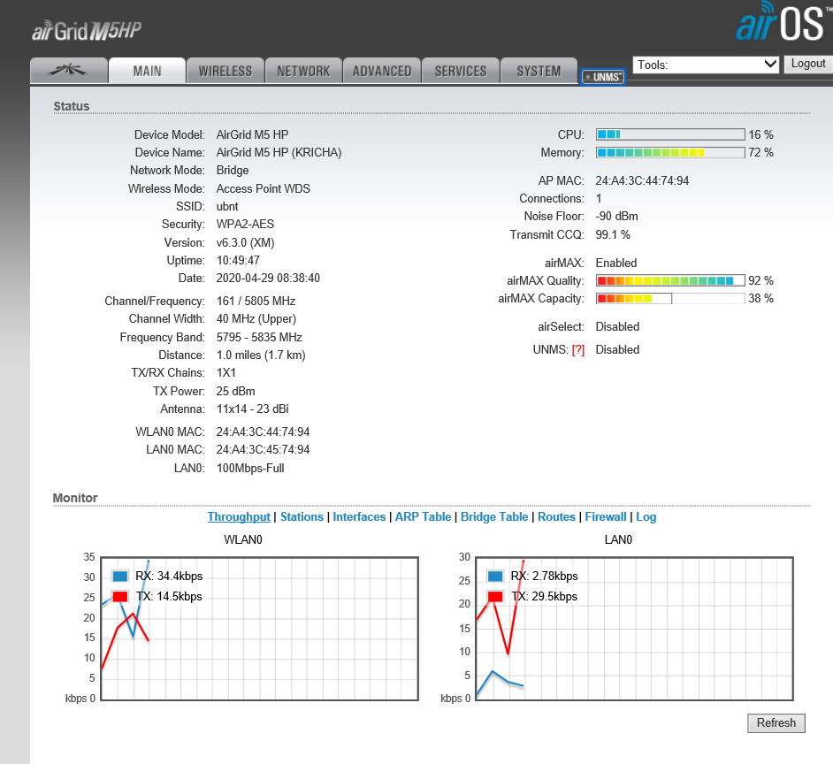Select the SERVICES tab
This screenshot has height=764, width=833.
point(461,71)
